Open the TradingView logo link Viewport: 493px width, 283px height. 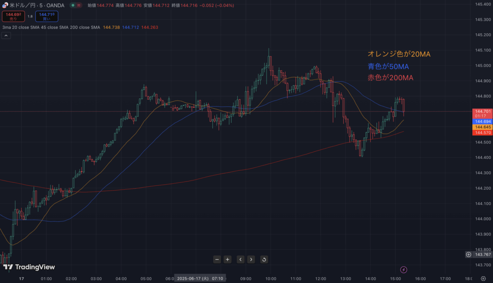click(x=29, y=267)
